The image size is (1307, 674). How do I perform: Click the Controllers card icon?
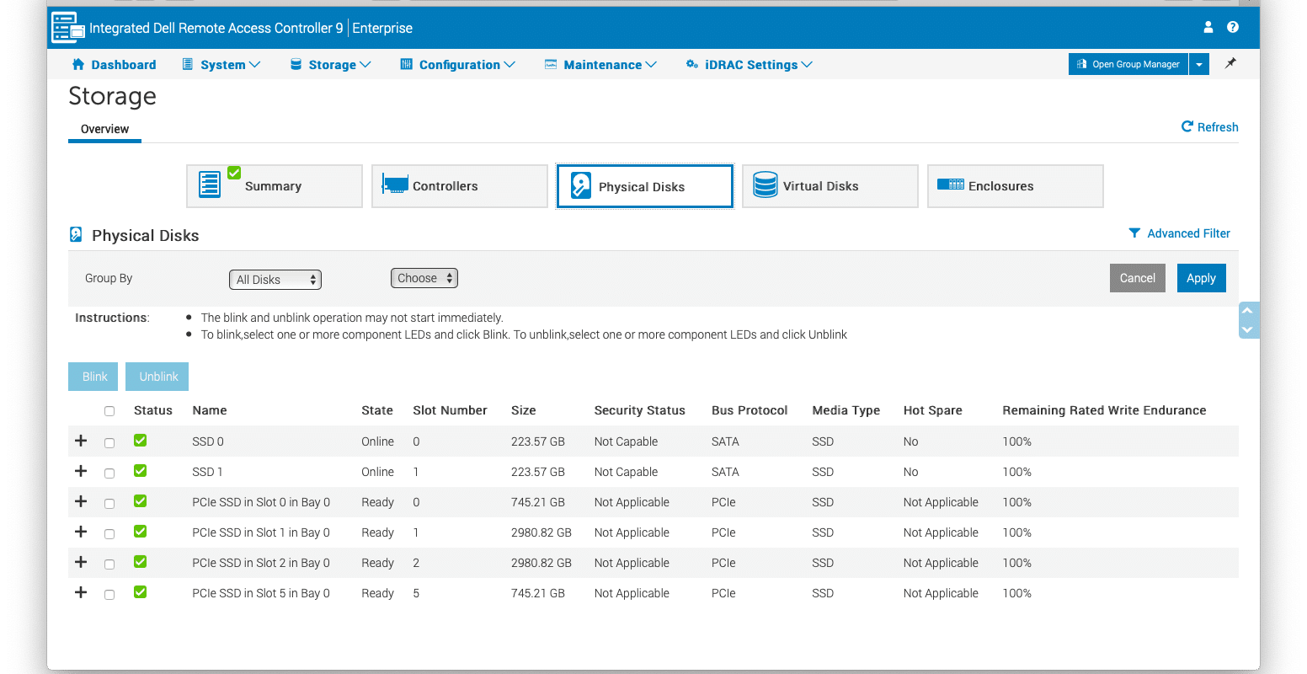pyautogui.click(x=395, y=184)
